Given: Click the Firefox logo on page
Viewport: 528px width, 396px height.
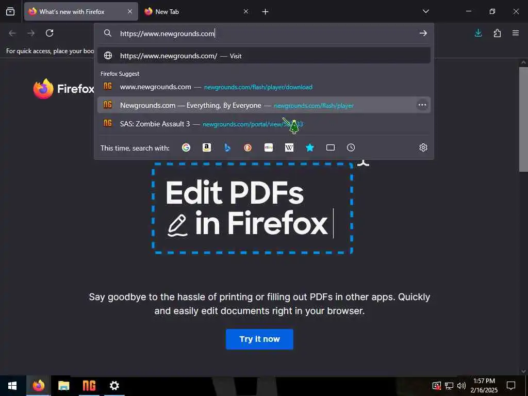Looking at the screenshot, I should coord(63,89).
